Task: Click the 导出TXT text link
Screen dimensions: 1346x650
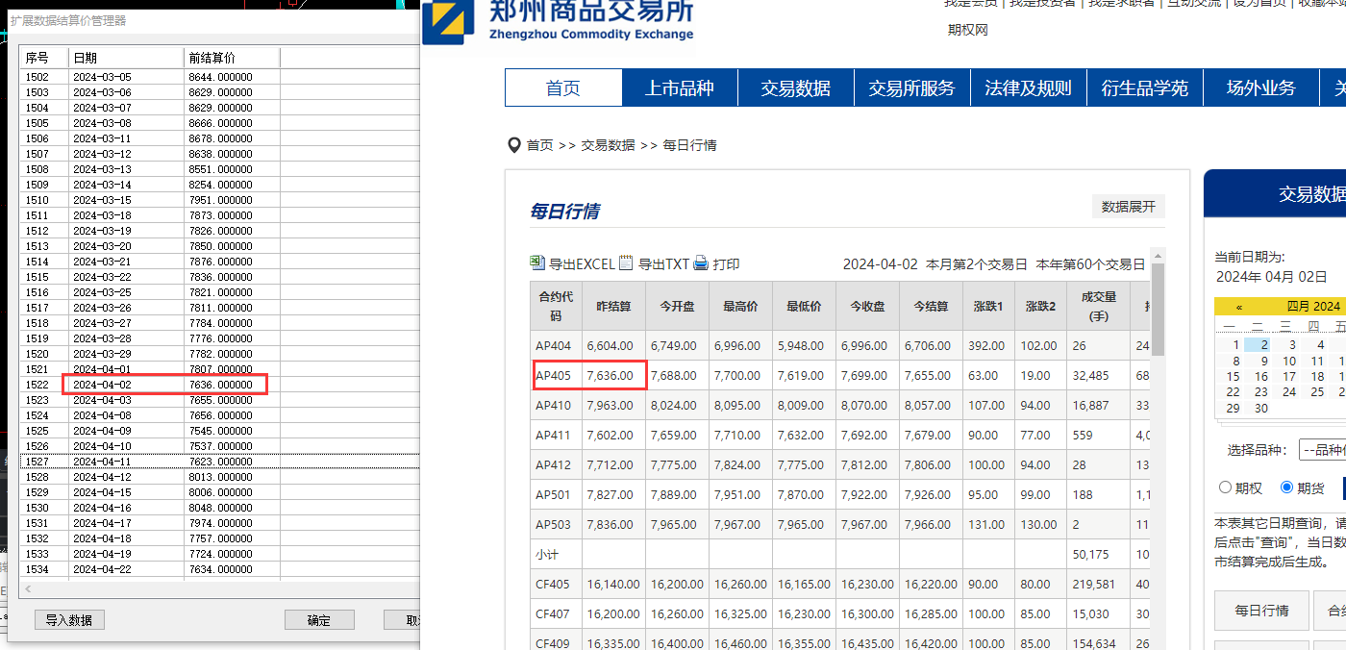Action: point(664,264)
